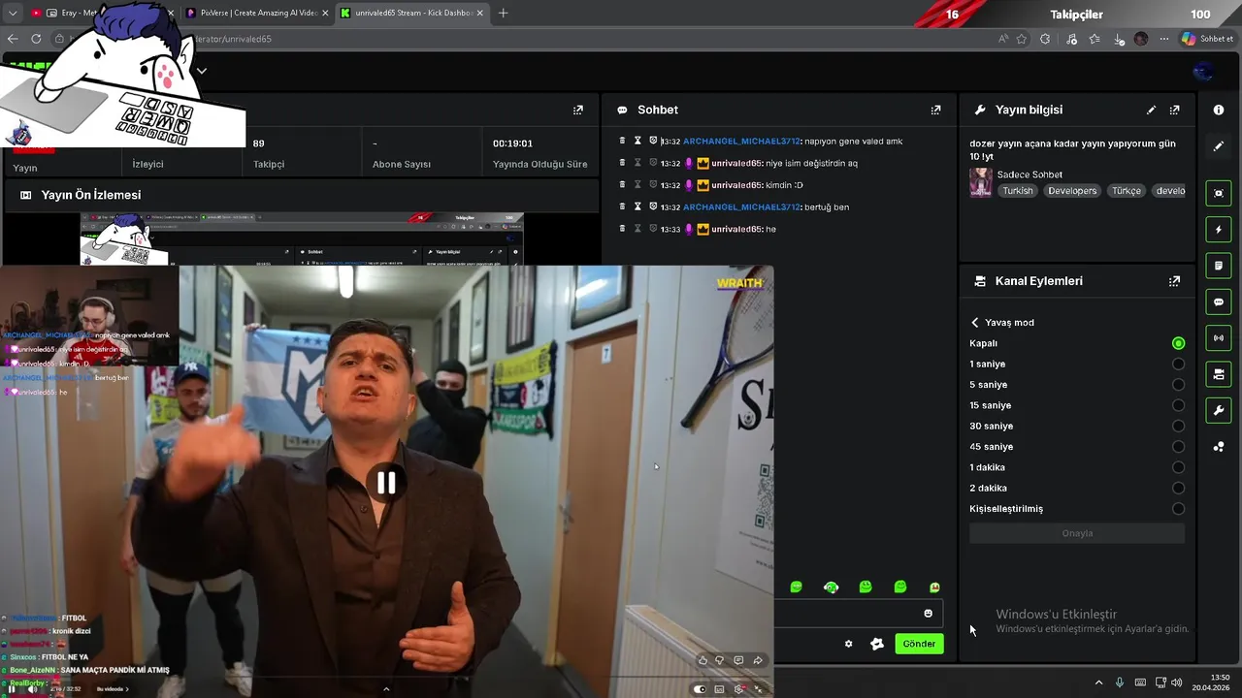Image resolution: width=1242 pixels, height=698 pixels.
Task: Click the Turkish stream tag
Action: pos(1018,191)
